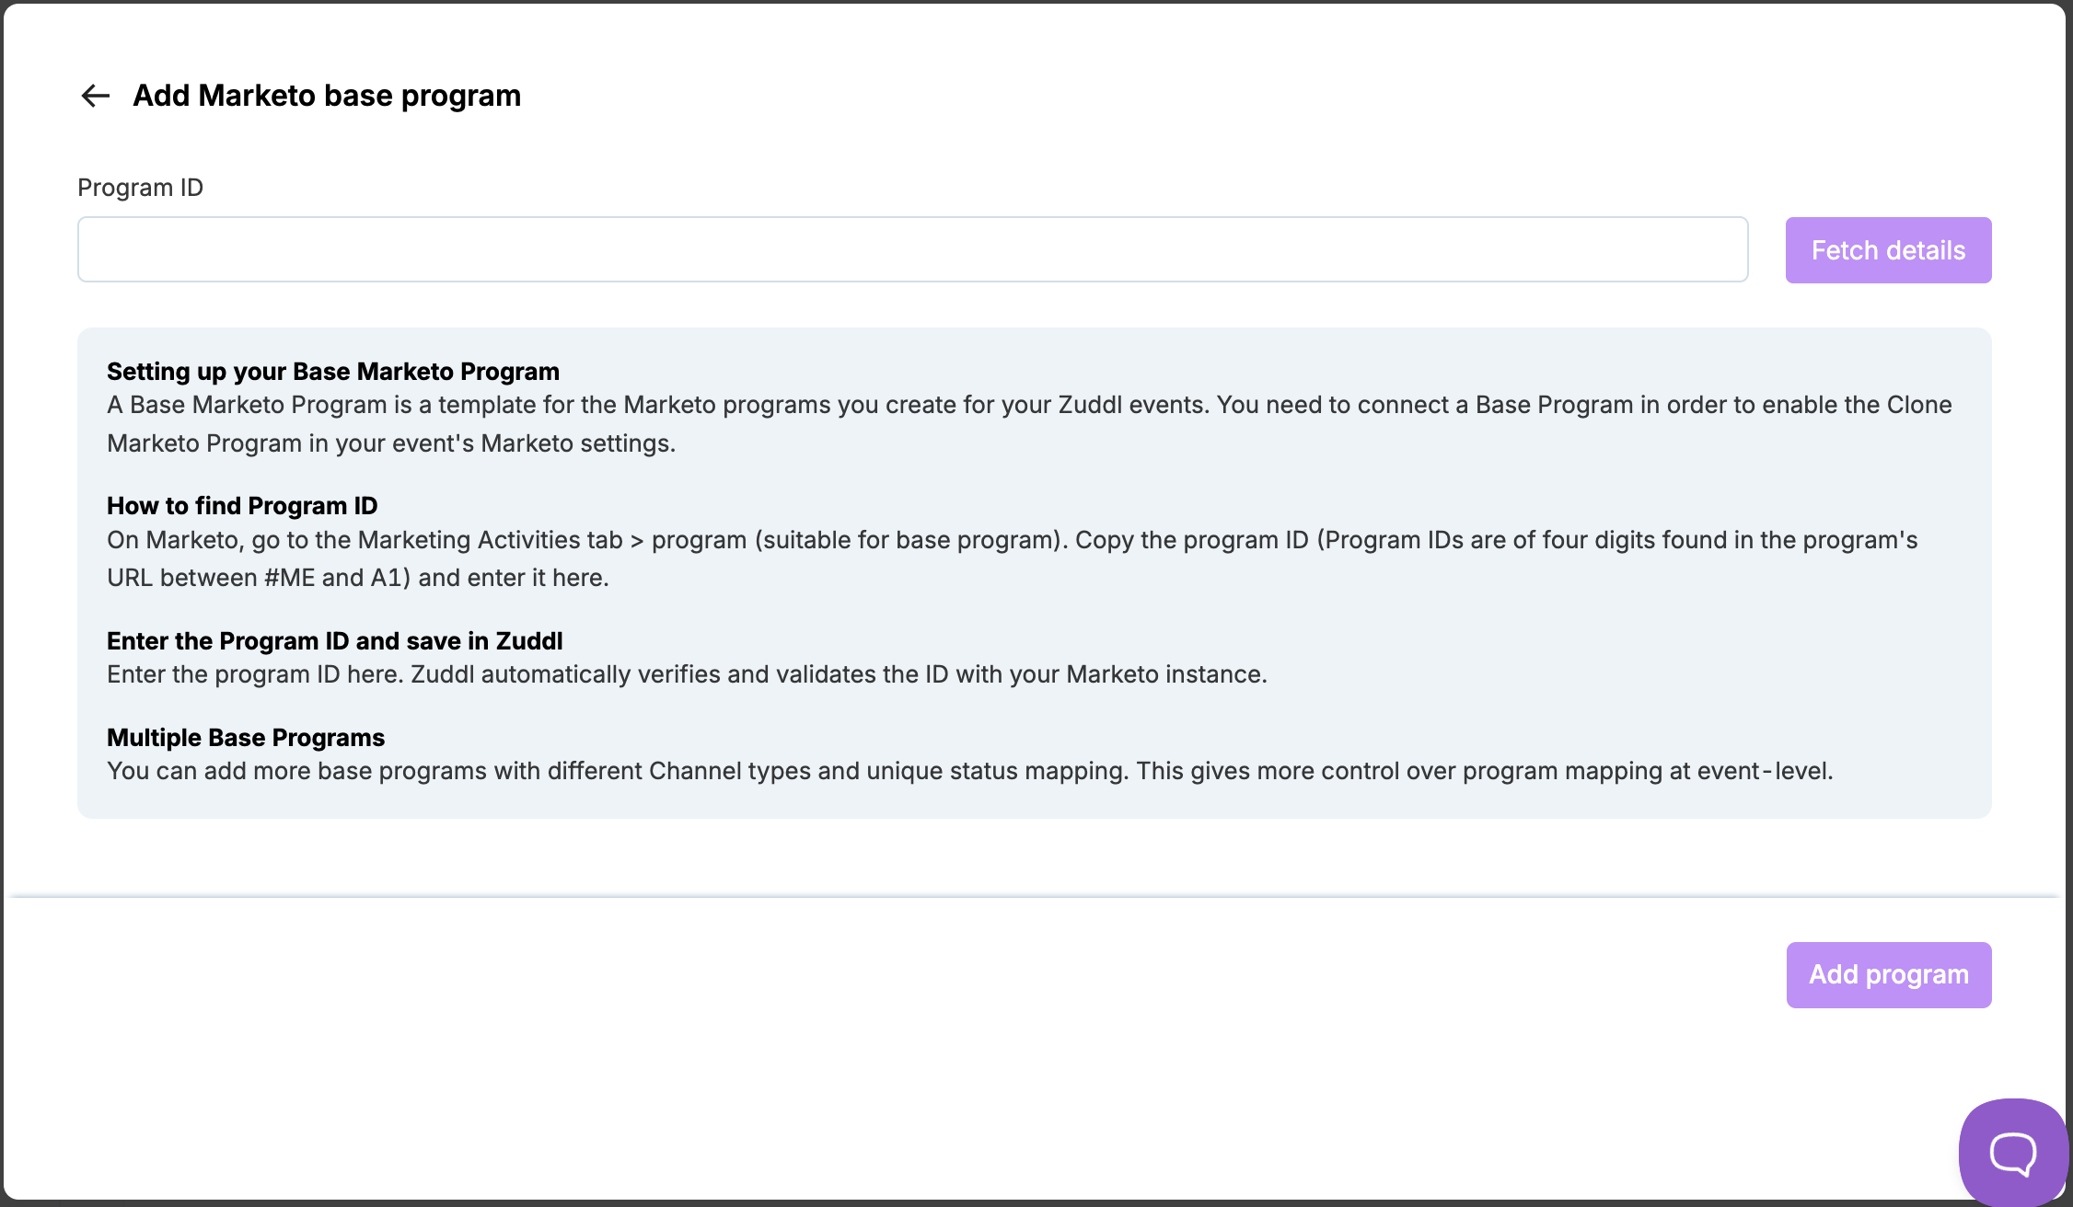Click the line starting 'On Marketo, go to'

click(1012, 540)
